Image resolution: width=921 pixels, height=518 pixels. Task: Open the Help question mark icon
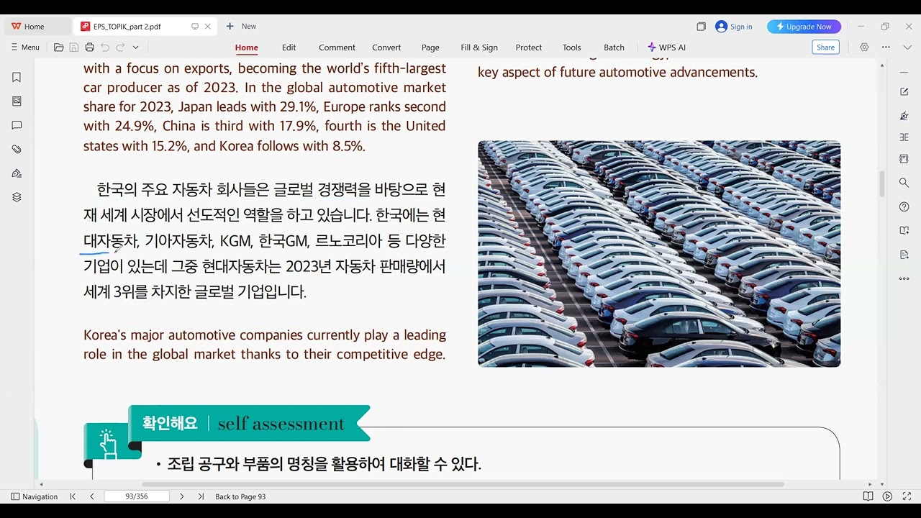[904, 207]
